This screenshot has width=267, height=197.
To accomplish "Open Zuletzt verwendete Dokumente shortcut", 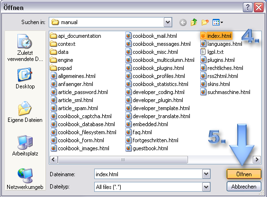I will [25, 48].
